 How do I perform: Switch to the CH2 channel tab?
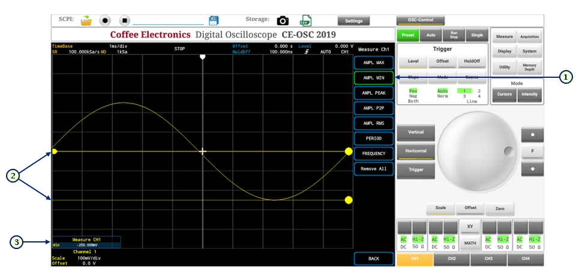tap(451, 259)
